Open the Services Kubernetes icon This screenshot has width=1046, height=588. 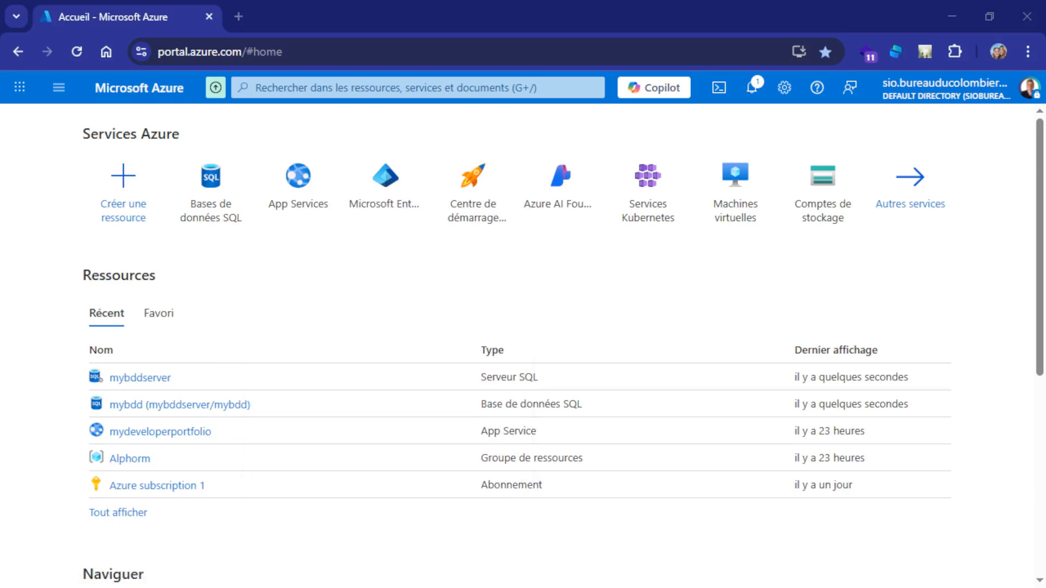click(648, 174)
